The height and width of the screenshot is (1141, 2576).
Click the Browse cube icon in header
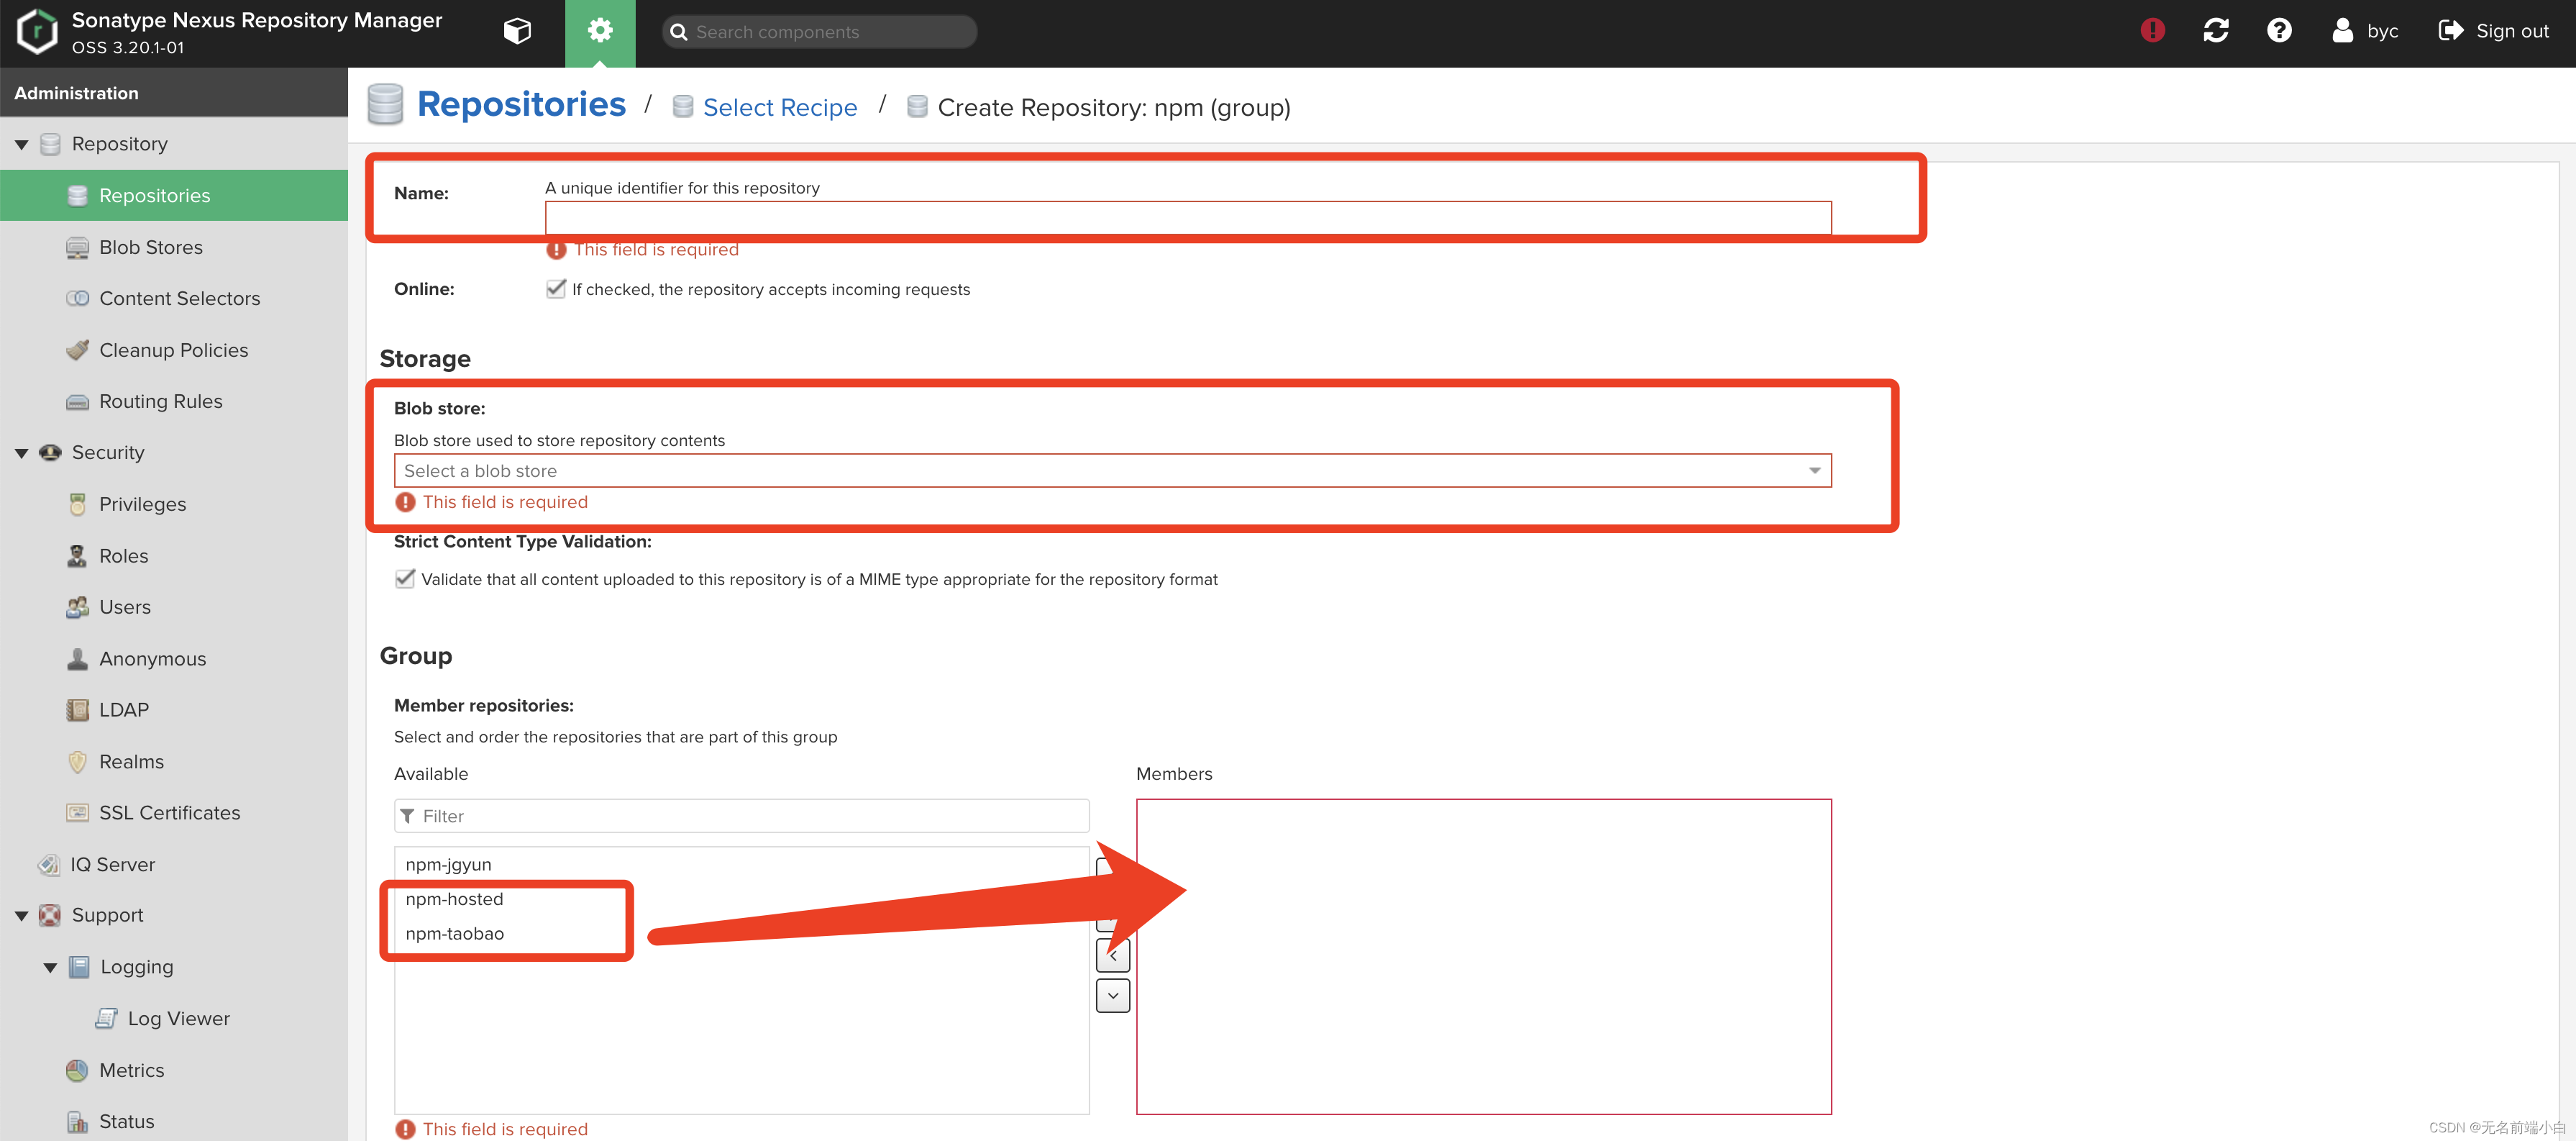tap(517, 31)
